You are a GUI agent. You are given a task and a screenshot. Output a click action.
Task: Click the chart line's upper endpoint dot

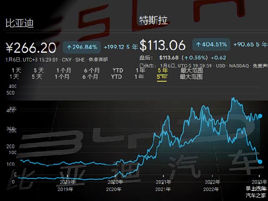260,116
